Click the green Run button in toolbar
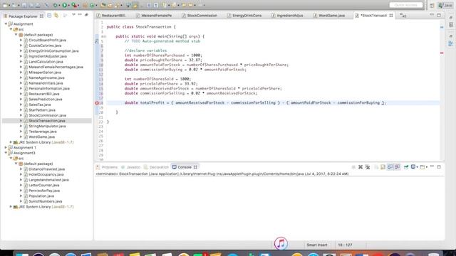 [64, 5]
